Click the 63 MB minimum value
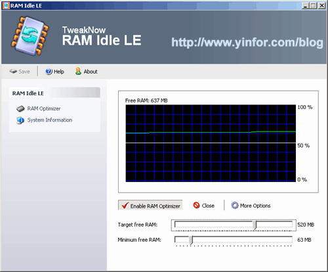Viewport: 328px width, 272px height. (x=304, y=240)
